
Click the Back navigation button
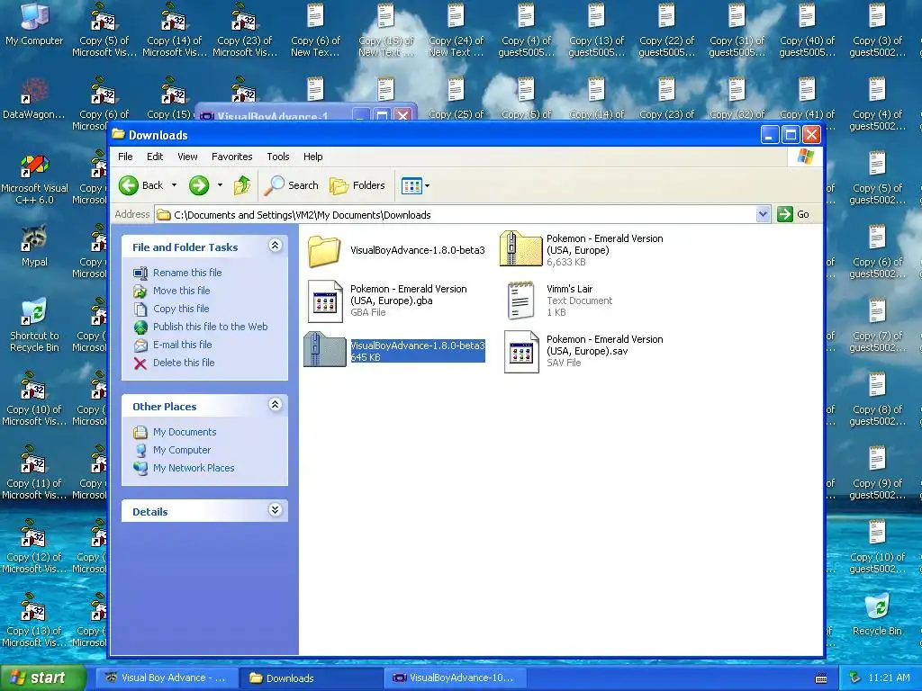click(141, 185)
